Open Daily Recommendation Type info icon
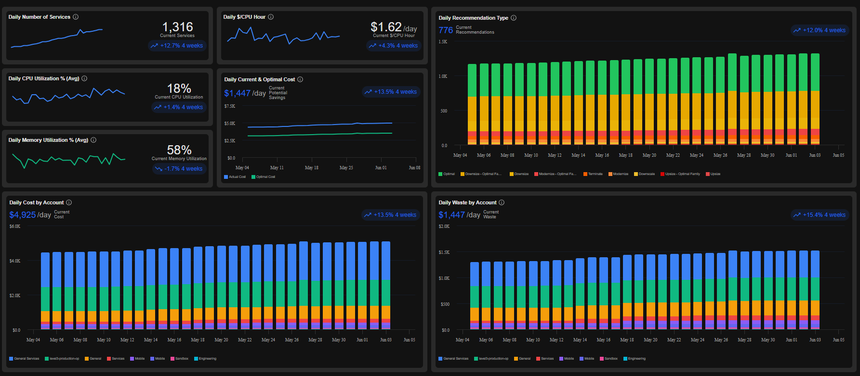This screenshot has width=860, height=376. coord(514,18)
